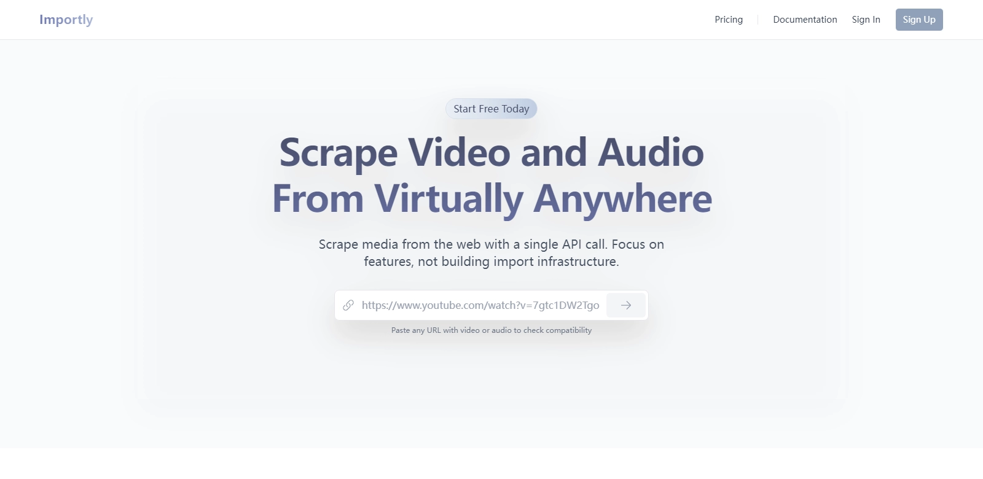This screenshot has height=479, width=983.
Task: Go to the Importly home logo
Action: point(66,20)
